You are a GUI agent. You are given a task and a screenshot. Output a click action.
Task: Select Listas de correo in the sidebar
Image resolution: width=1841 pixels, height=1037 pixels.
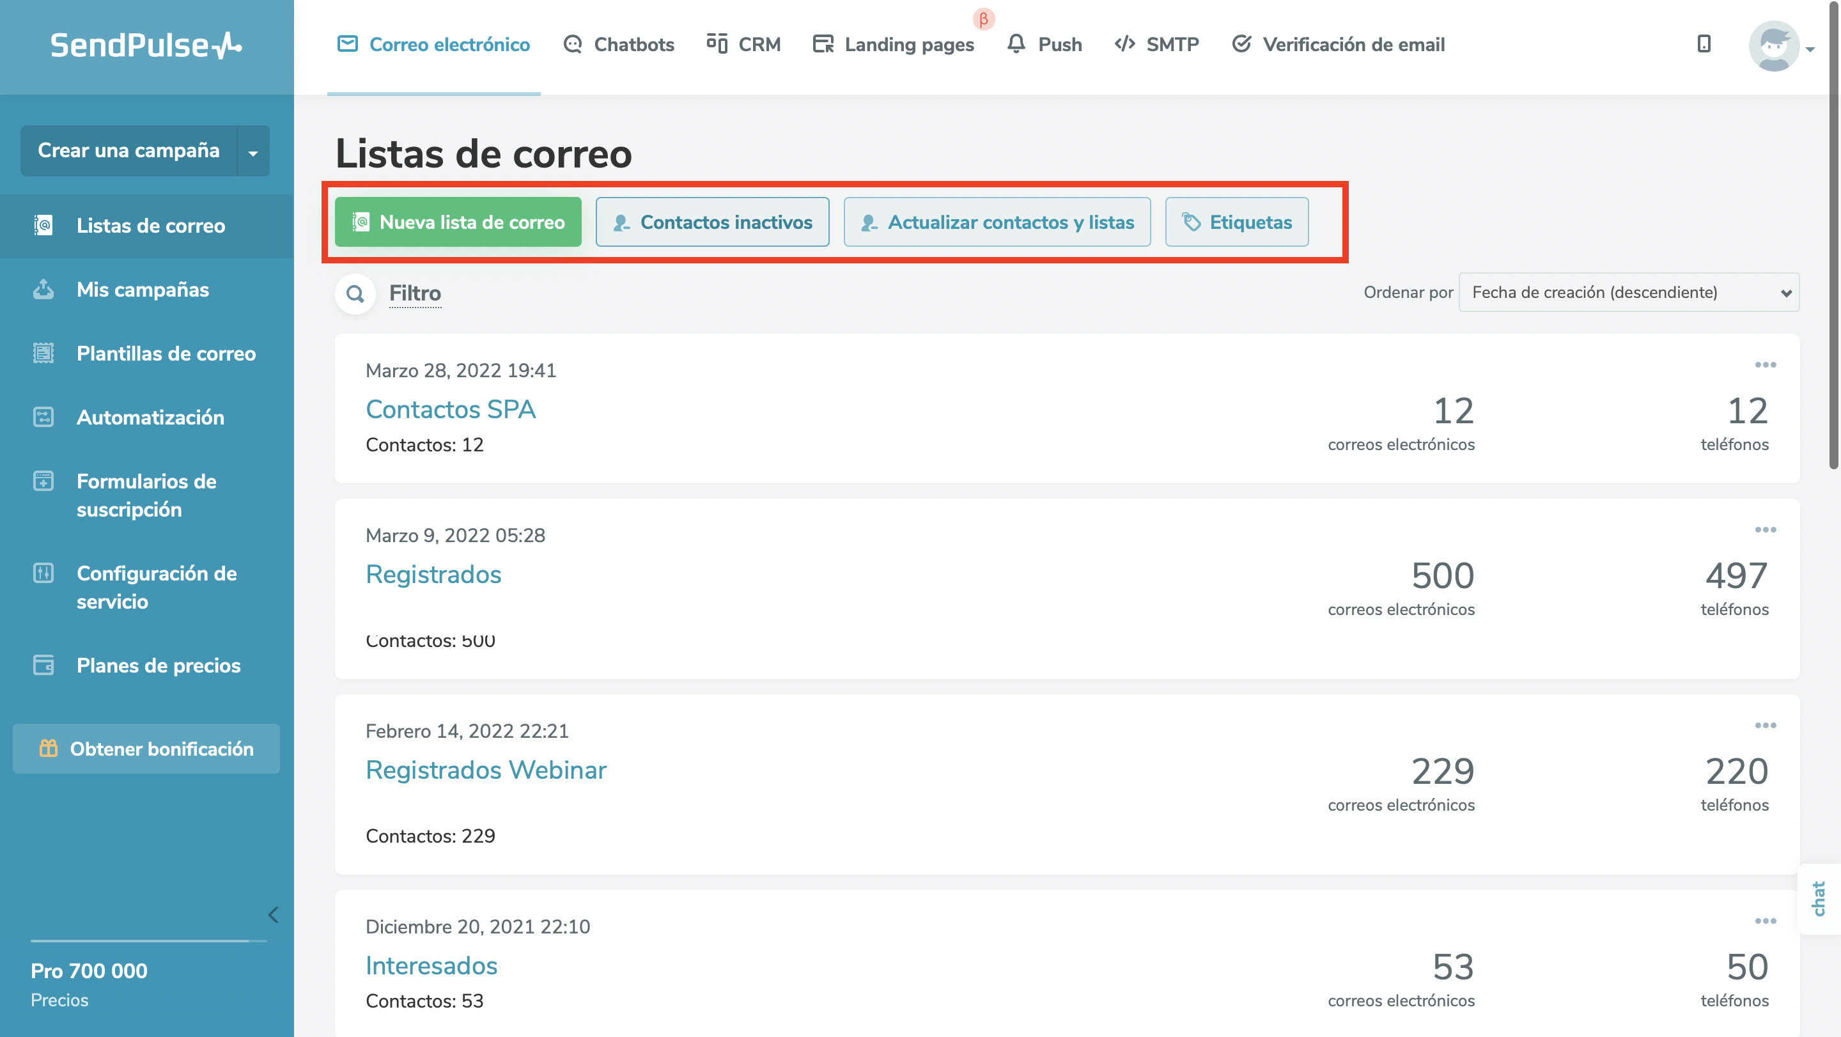click(x=147, y=226)
